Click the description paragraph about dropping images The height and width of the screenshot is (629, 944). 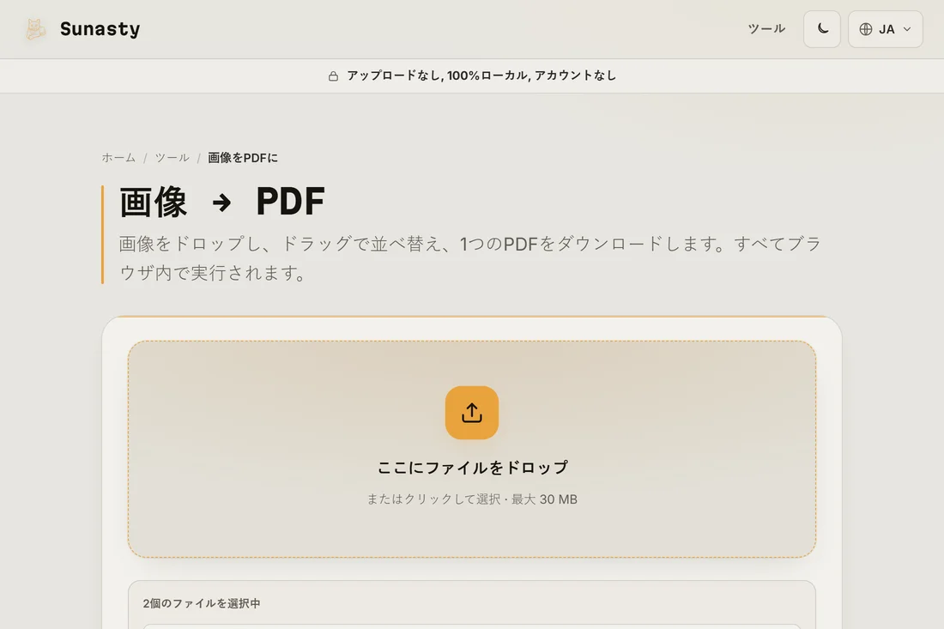coord(469,258)
